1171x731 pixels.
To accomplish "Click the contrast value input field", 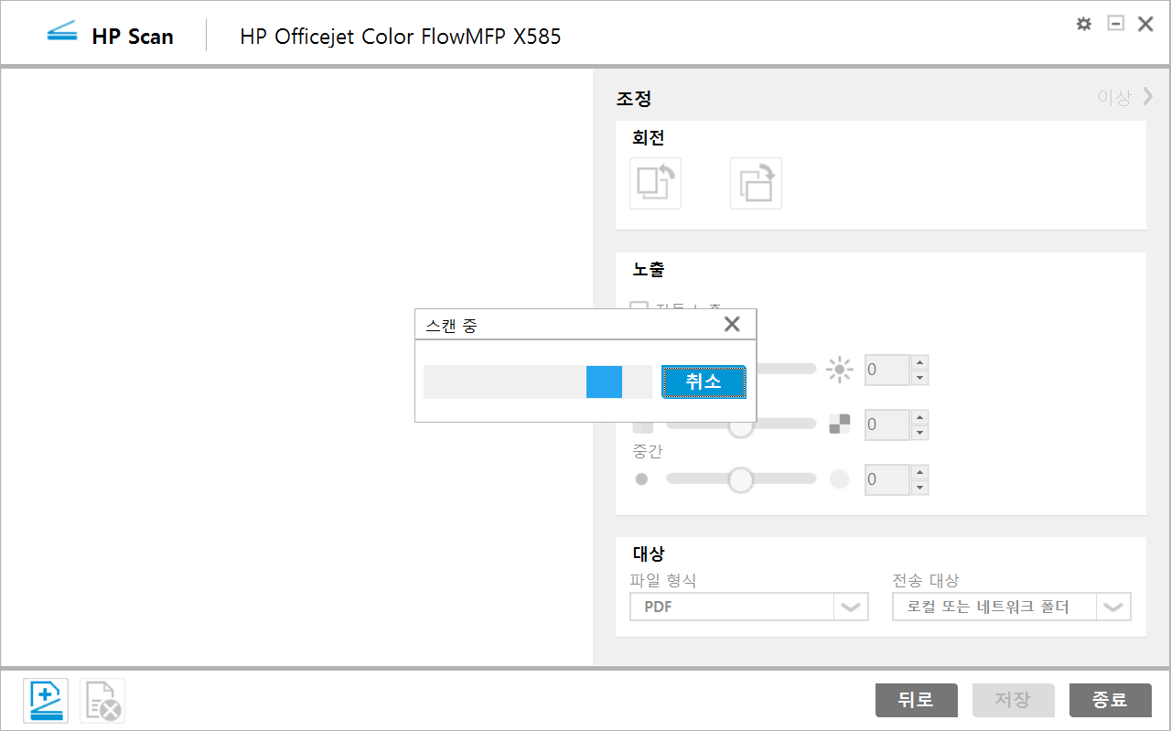I will pyautogui.click(x=887, y=425).
